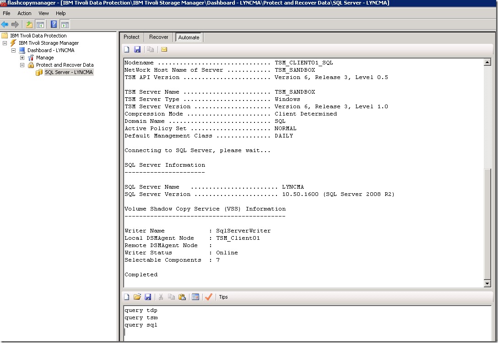
Task: Collapse the Dashboard - LYNCMA node
Action: pyautogui.click(x=14, y=50)
